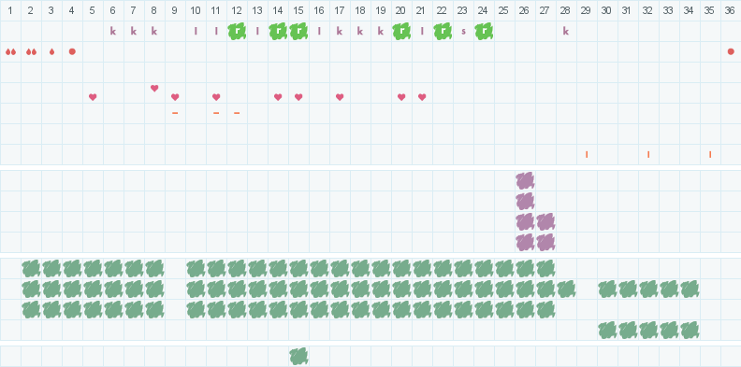The height and width of the screenshot is (367, 741).
Task: Click the heart icon on day 5
Action: click(x=93, y=97)
